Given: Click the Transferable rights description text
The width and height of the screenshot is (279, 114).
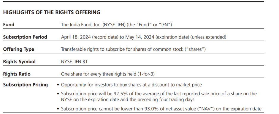Looking at the screenshot, I should [x=133, y=49].
